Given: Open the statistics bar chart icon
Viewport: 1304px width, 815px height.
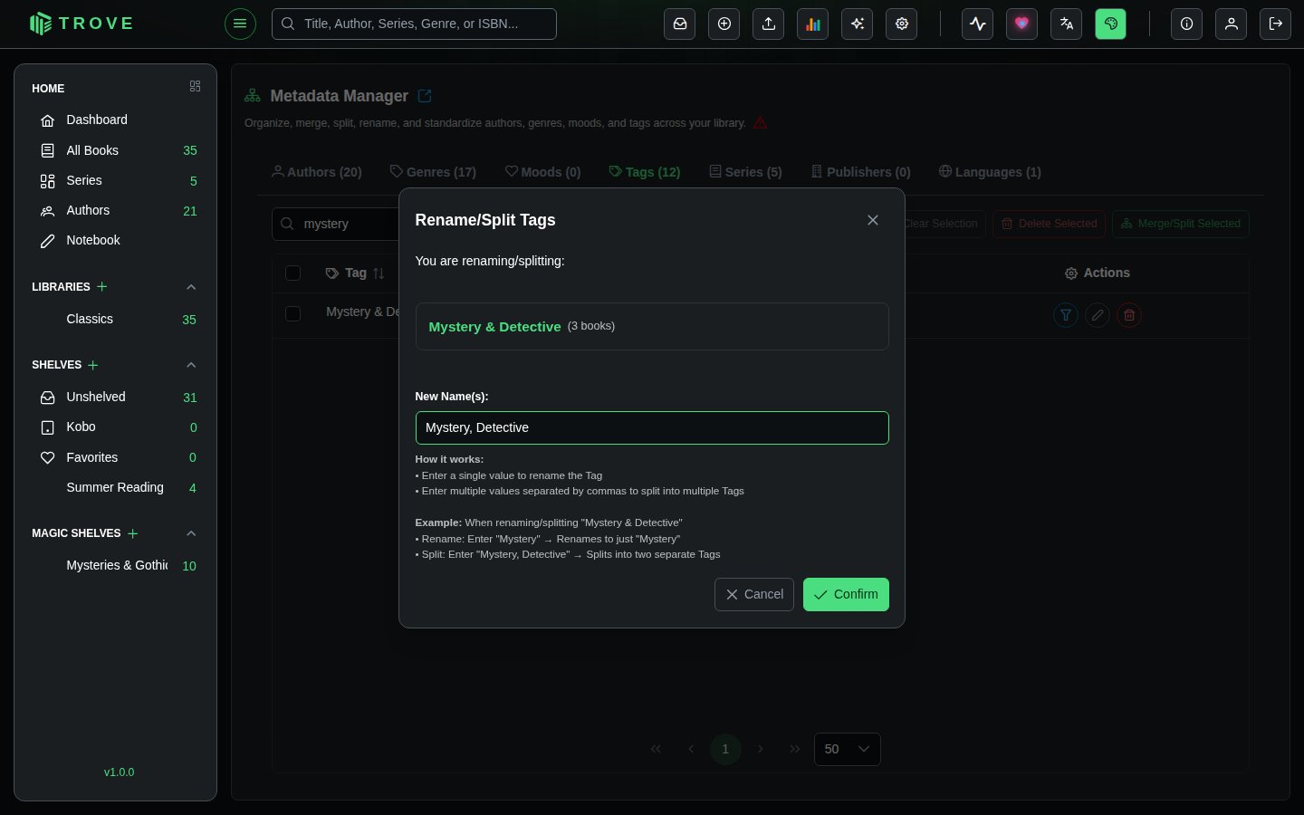Looking at the screenshot, I should tap(813, 24).
